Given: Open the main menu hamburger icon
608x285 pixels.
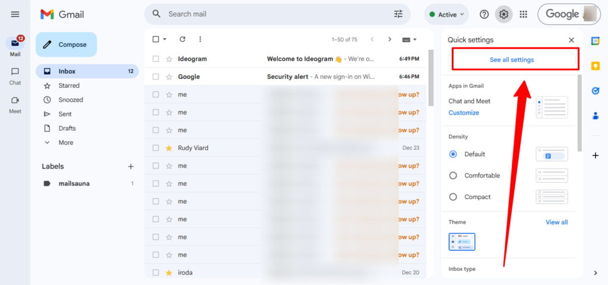Looking at the screenshot, I should pyautogui.click(x=15, y=14).
